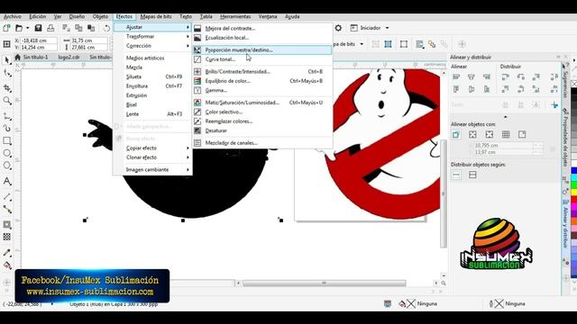Click the Brillo/Contraste/Intensidad icon
Viewport: 577px width, 324px height.
197,72
